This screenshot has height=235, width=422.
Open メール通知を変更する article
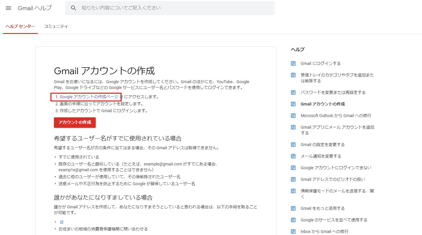pyautogui.click(x=321, y=156)
